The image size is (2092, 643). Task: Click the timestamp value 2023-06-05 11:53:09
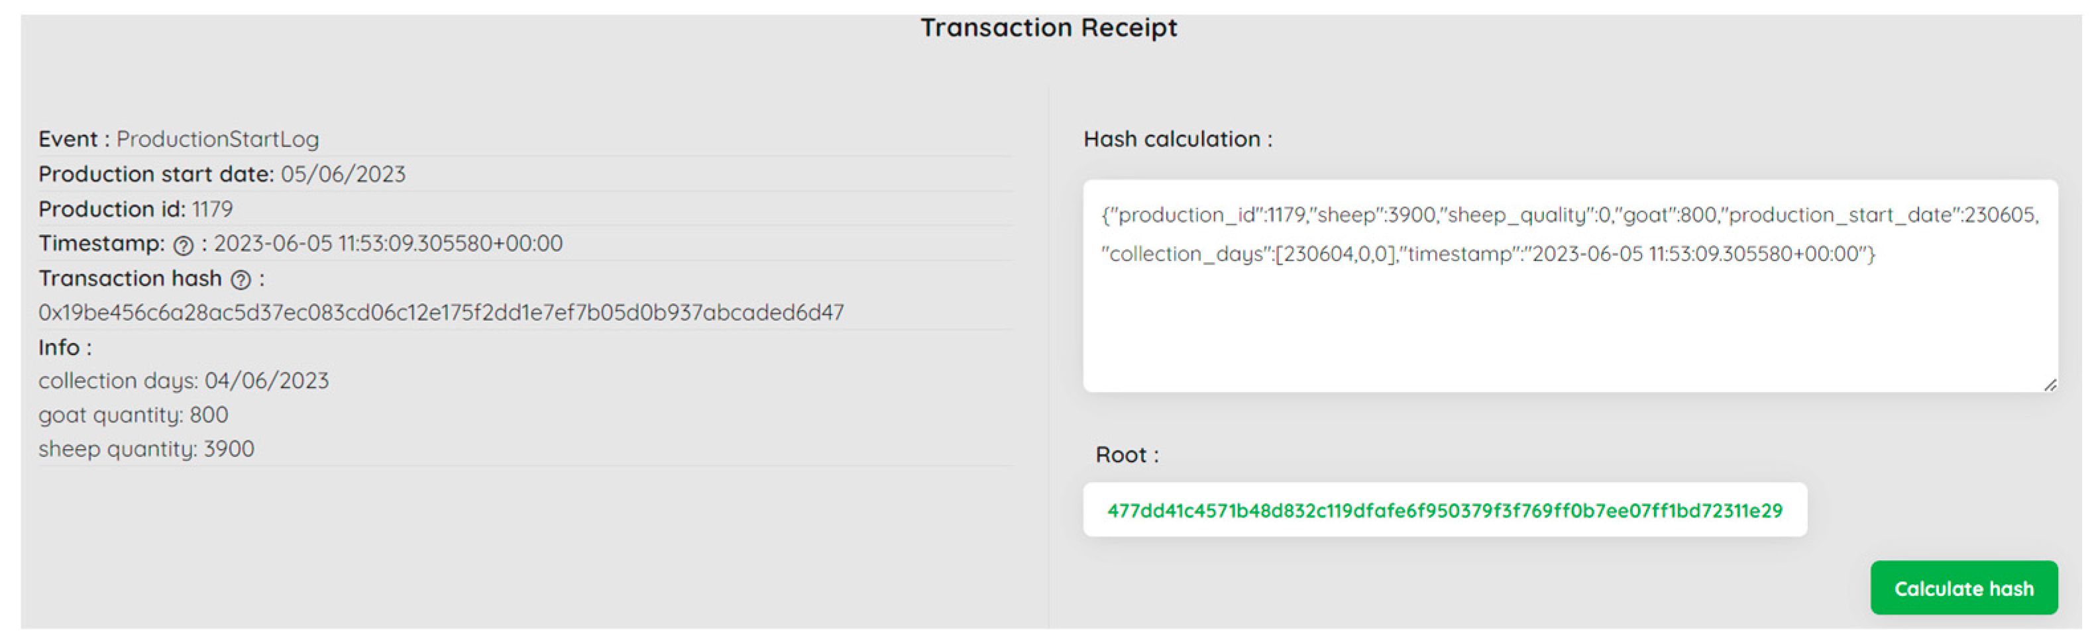point(388,244)
